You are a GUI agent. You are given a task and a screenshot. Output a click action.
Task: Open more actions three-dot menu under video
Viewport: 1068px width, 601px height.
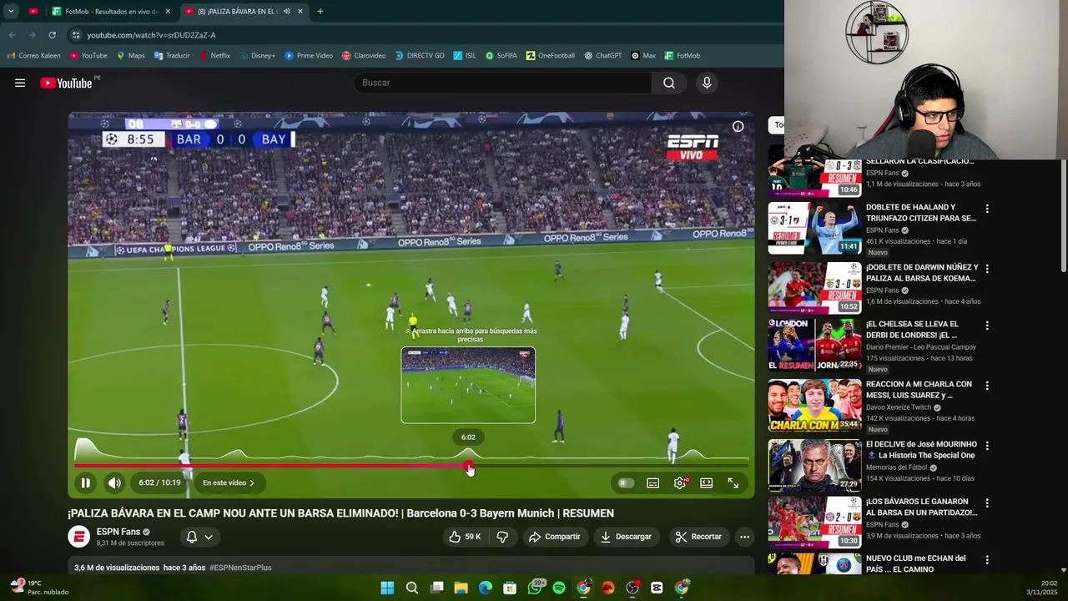745,537
